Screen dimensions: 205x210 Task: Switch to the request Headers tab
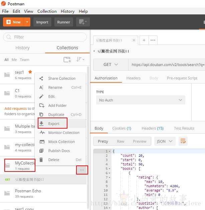[x=134, y=78]
